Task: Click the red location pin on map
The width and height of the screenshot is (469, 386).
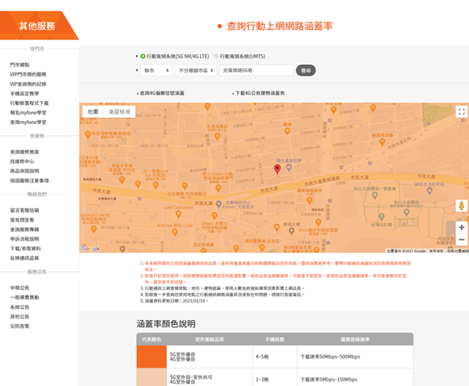Action: click(277, 169)
